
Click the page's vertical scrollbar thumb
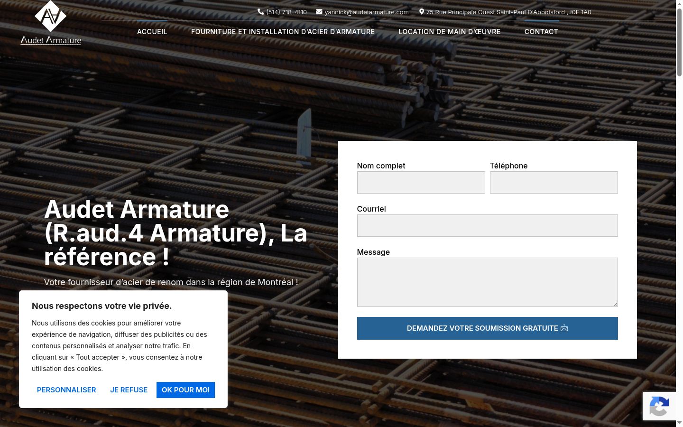pos(679,42)
